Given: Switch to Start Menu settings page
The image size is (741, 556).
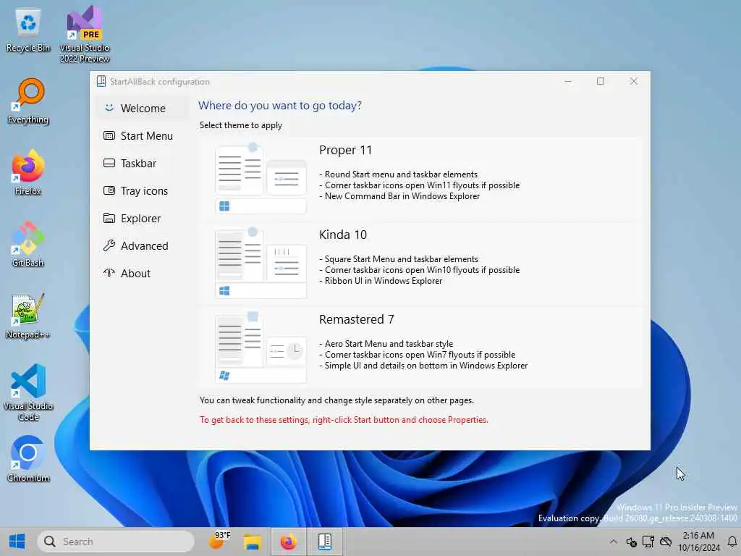Looking at the screenshot, I should 142,135.
